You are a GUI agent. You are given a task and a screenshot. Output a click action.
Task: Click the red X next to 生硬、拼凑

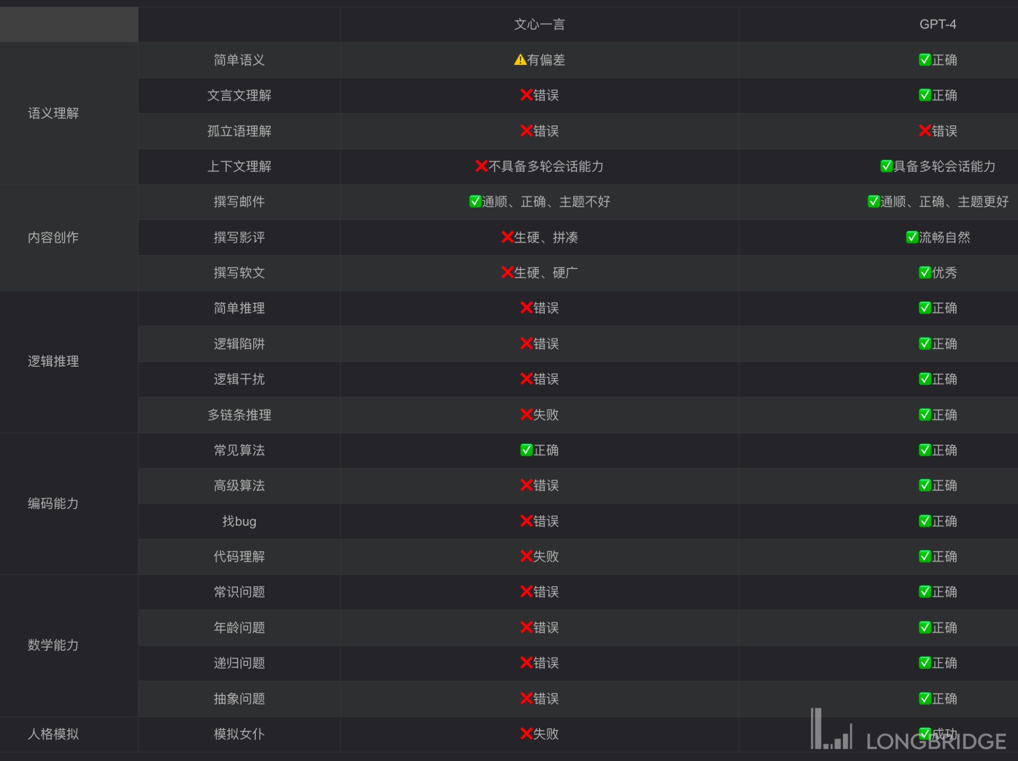(x=507, y=237)
